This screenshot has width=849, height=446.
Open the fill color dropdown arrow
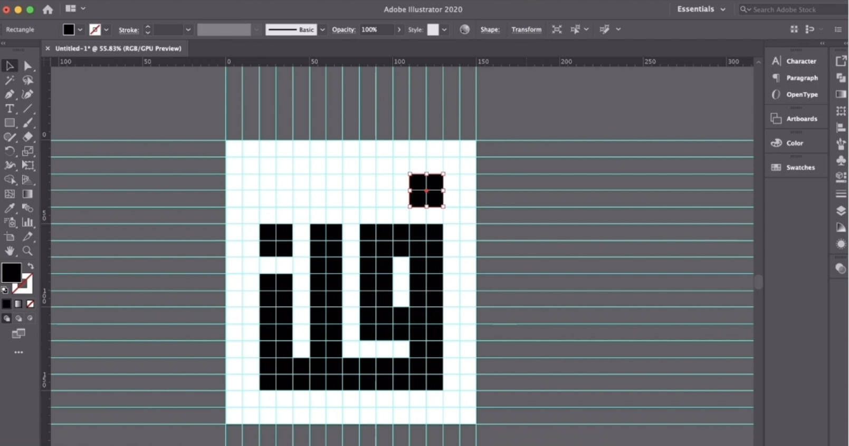[80, 30]
